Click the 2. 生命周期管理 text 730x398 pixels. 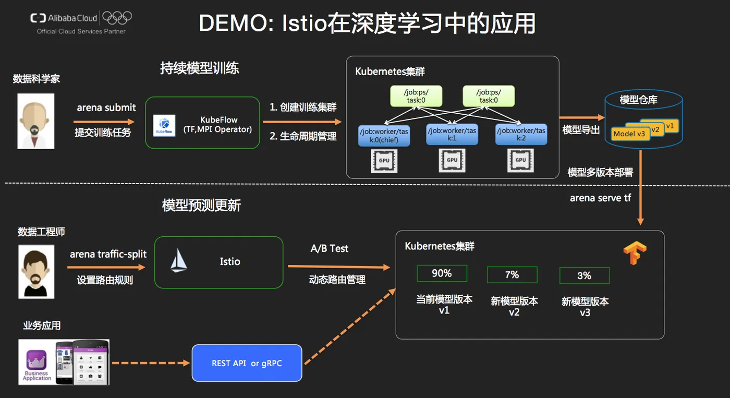click(x=303, y=136)
